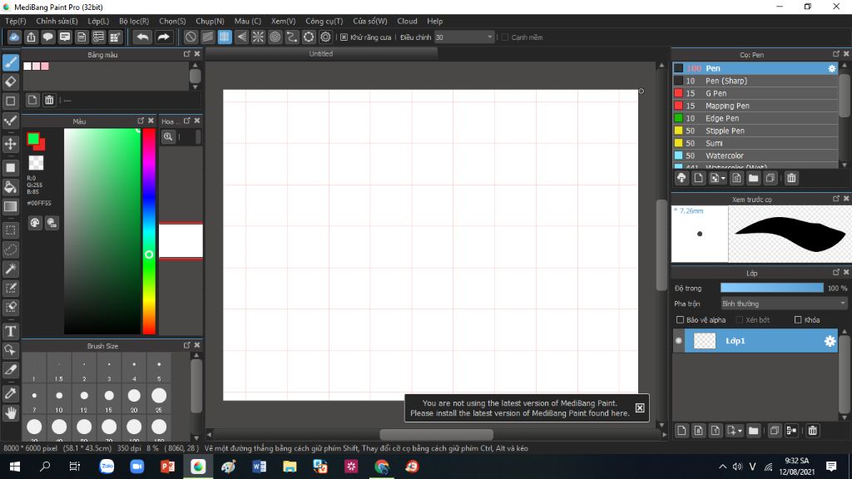Delete brush with trash icon in Pen panel

pos(791,178)
